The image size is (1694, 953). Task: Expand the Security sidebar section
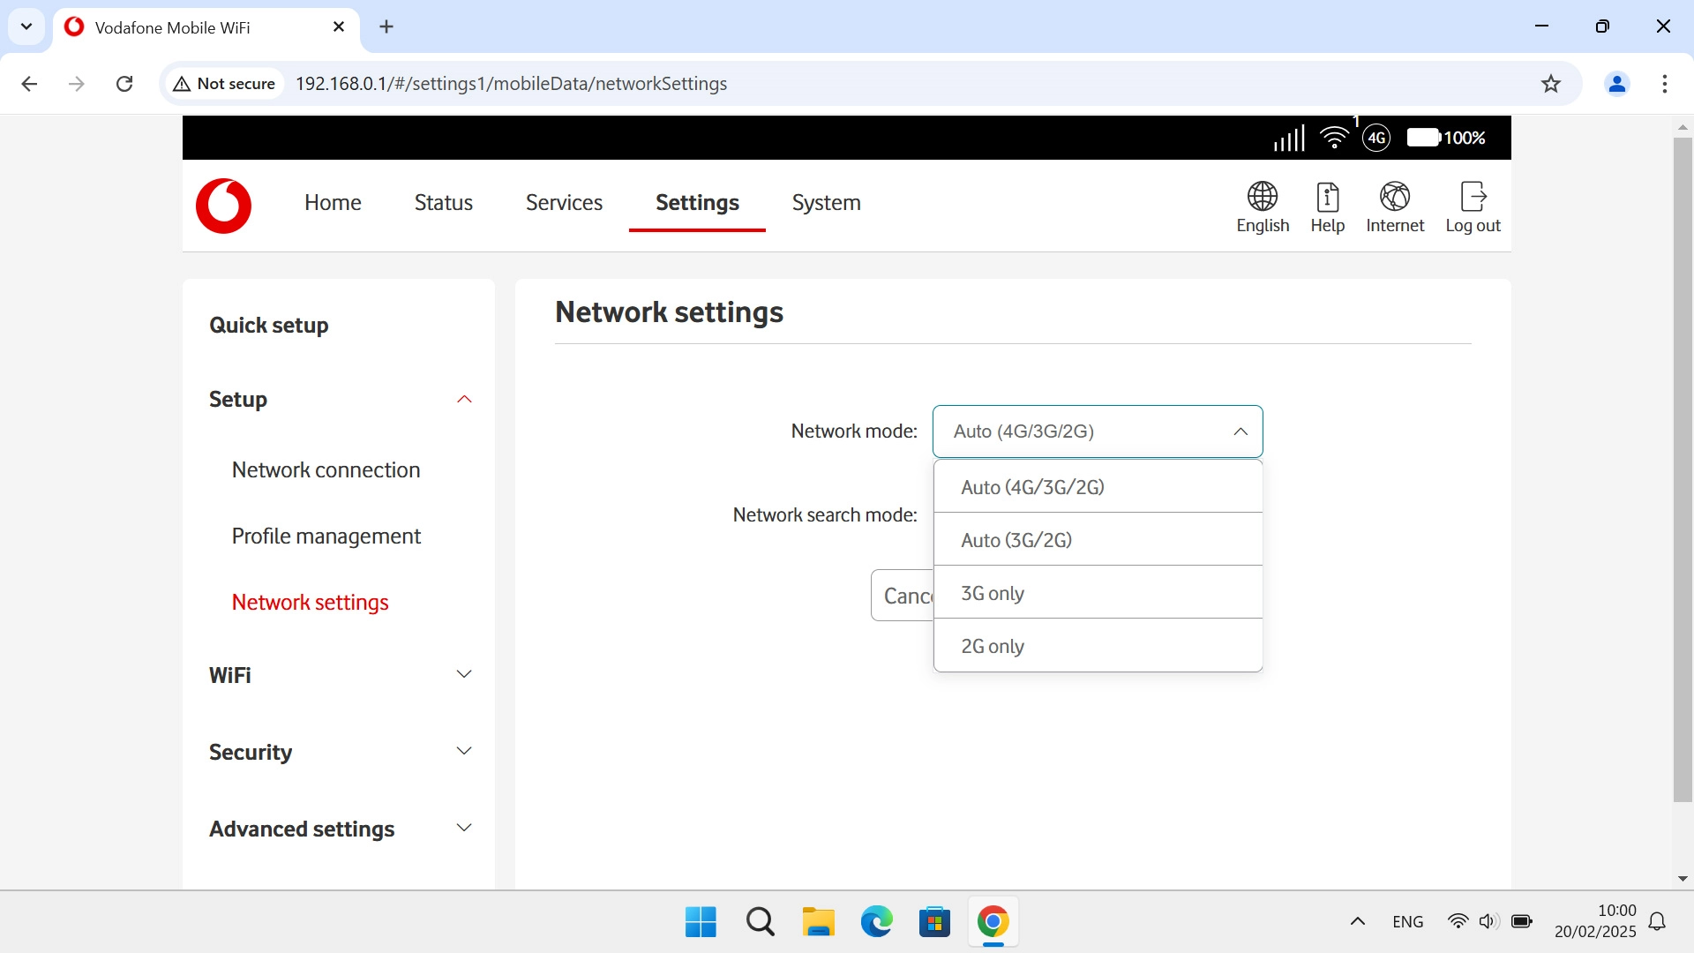[x=463, y=752]
